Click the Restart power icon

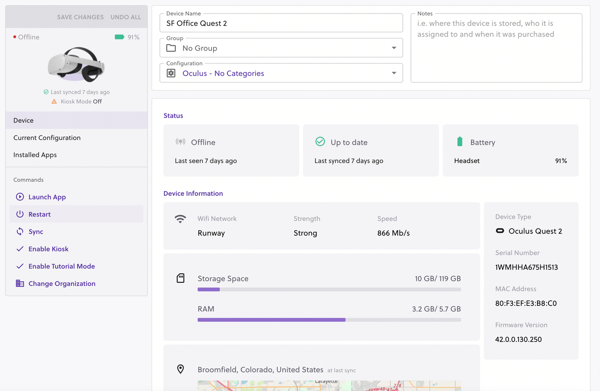(20, 214)
